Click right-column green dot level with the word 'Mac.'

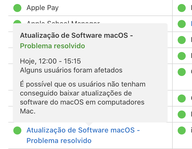(181, 114)
